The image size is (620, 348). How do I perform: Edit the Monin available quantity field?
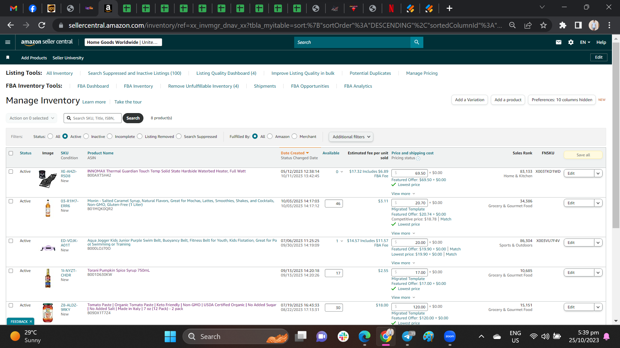click(x=334, y=204)
